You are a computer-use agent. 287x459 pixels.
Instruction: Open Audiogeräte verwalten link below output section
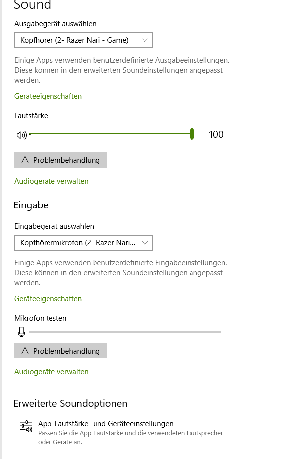point(51,181)
